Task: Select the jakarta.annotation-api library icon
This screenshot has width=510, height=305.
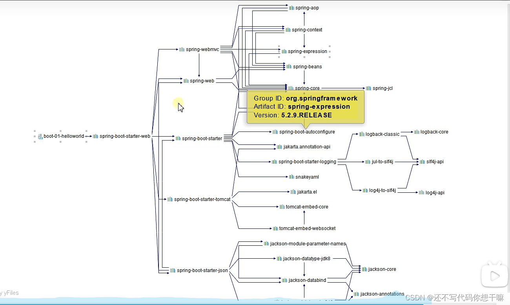Action: [280, 147]
